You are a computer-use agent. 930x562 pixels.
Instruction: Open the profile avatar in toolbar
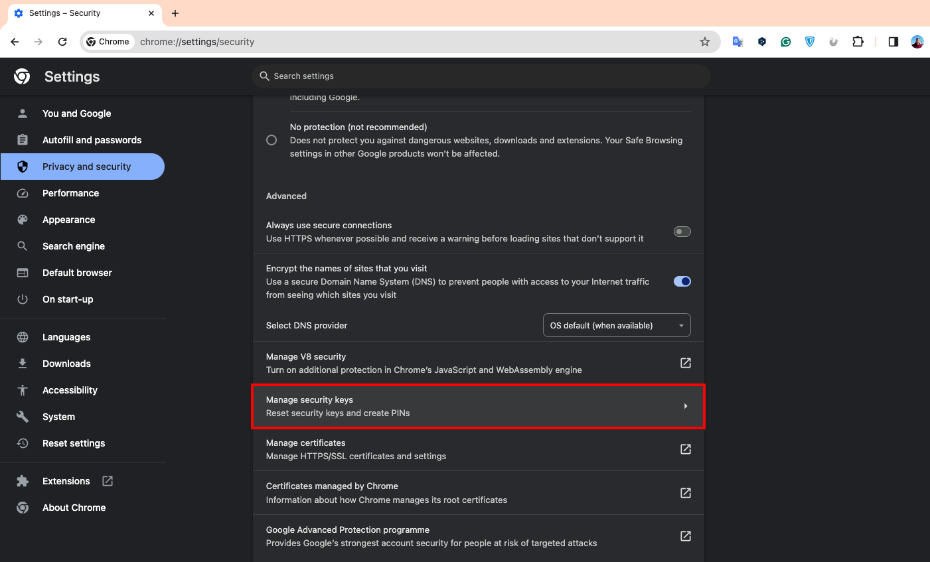pyautogui.click(x=917, y=42)
